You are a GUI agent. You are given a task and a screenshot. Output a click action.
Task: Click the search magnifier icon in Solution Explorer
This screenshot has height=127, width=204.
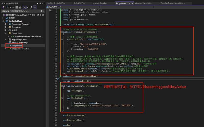(41, 11)
